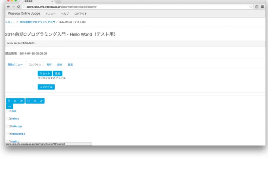Click the Waseda Online Judge brand link
The height and width of the screenshot is (173, 268).
(24, 14)
